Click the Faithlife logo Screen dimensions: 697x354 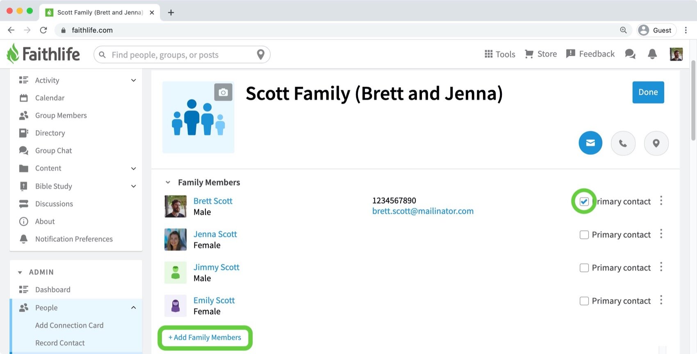[43, 54]
